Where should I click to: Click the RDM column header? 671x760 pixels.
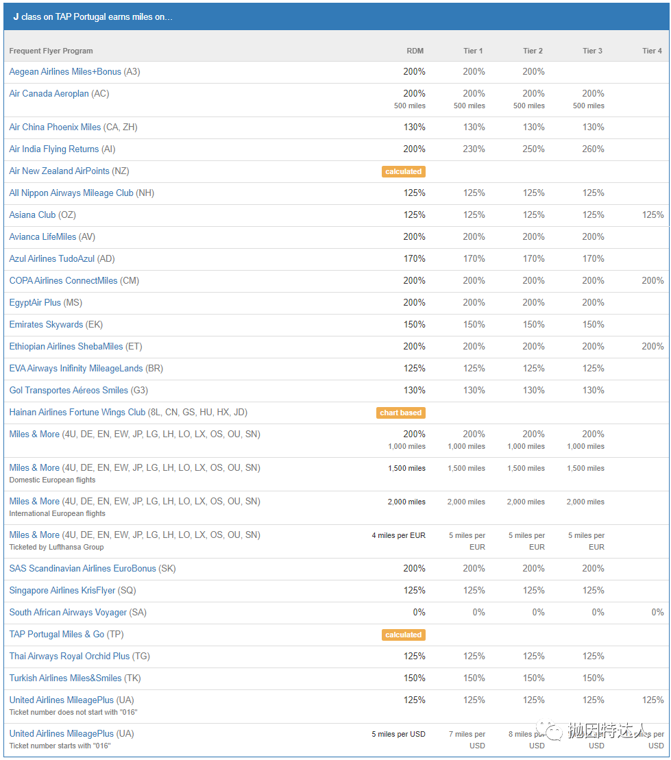click(x=415, y=51)
